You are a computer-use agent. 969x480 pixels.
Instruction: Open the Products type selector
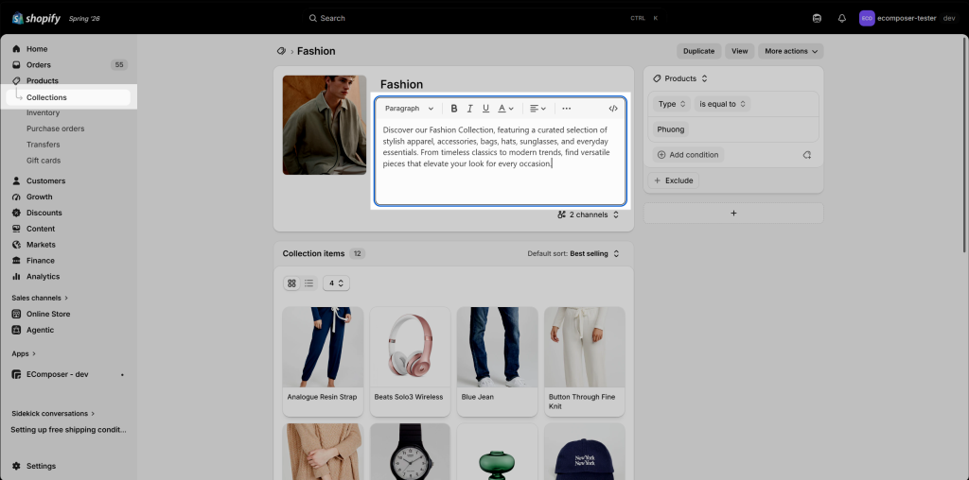tap(680, 79)
